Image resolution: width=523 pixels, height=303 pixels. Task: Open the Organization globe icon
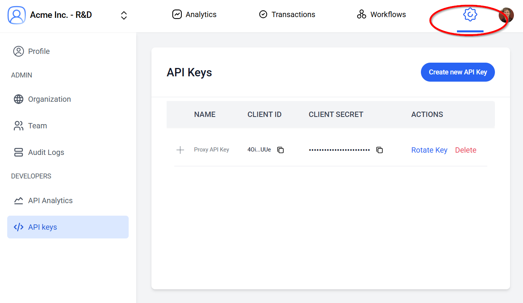coord(18,99)
